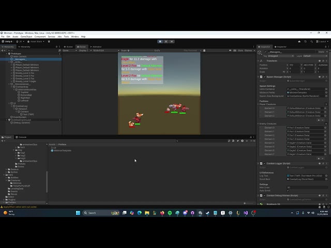Switch to the Scene tab
This screenshot has height=248, width=331.
point(68,47)
